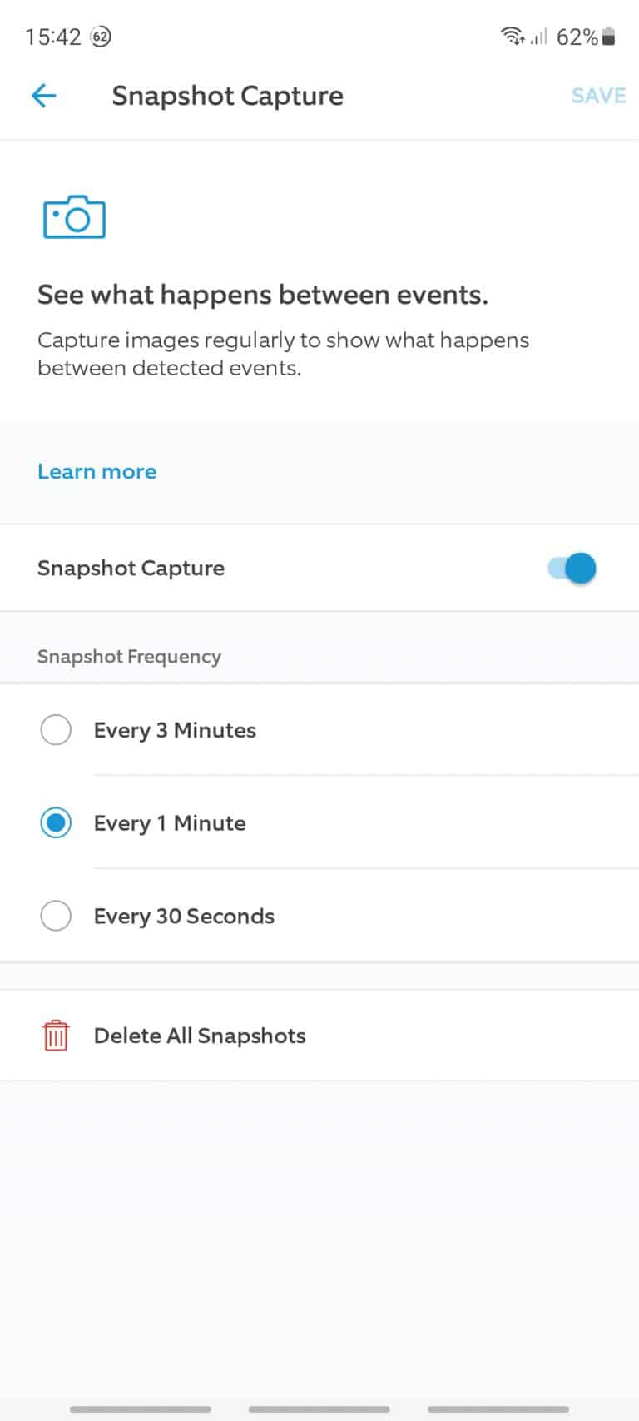Image resolution: width=639 pixels, height=1421 pixels.
Task: Click the red trash icon
Action: [x=55, y=1036]
